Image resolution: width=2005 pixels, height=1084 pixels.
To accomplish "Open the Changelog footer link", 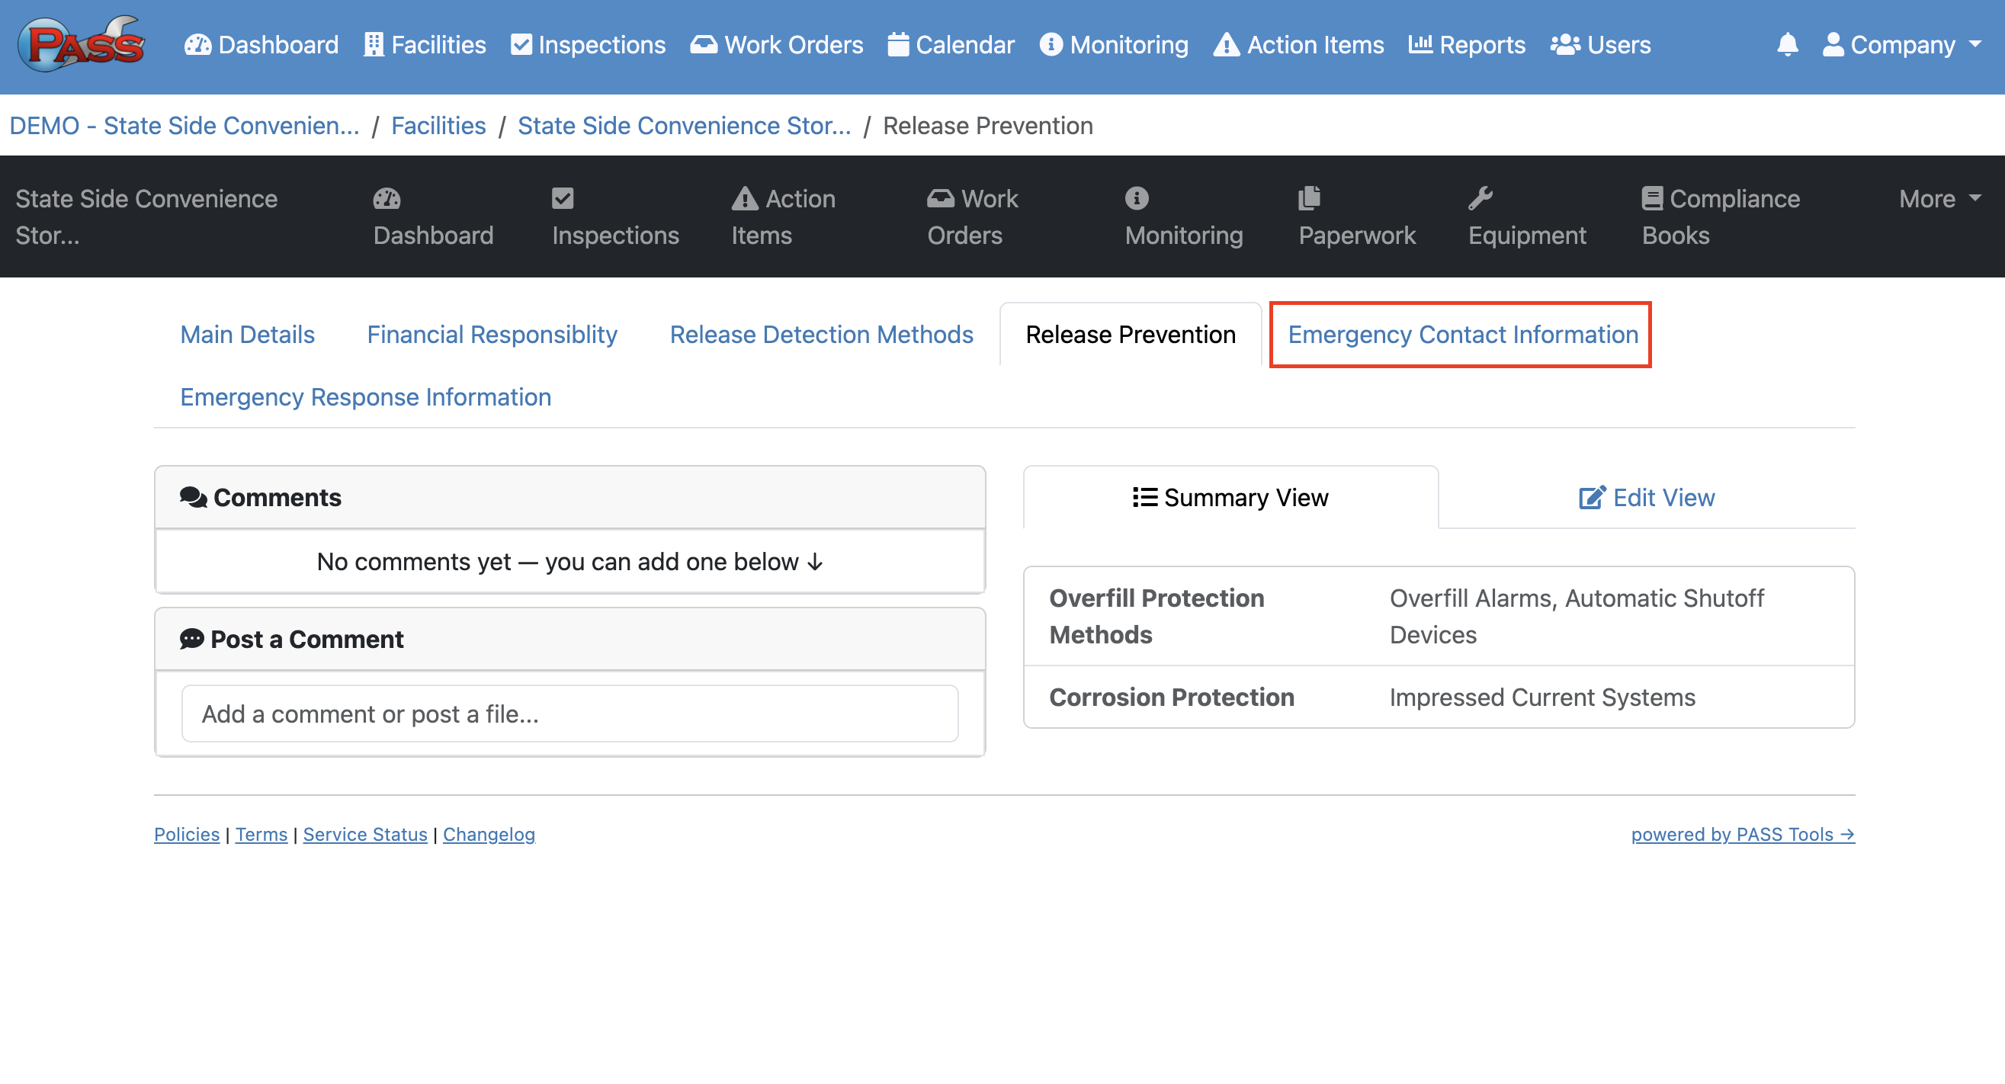I will 489,834.
